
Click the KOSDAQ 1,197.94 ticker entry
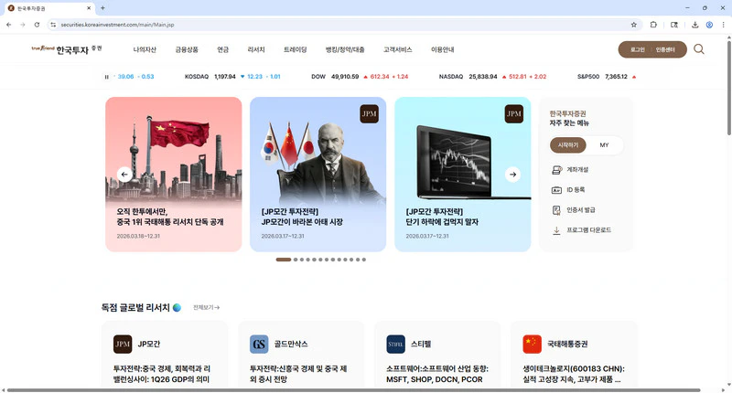[232, 77]
